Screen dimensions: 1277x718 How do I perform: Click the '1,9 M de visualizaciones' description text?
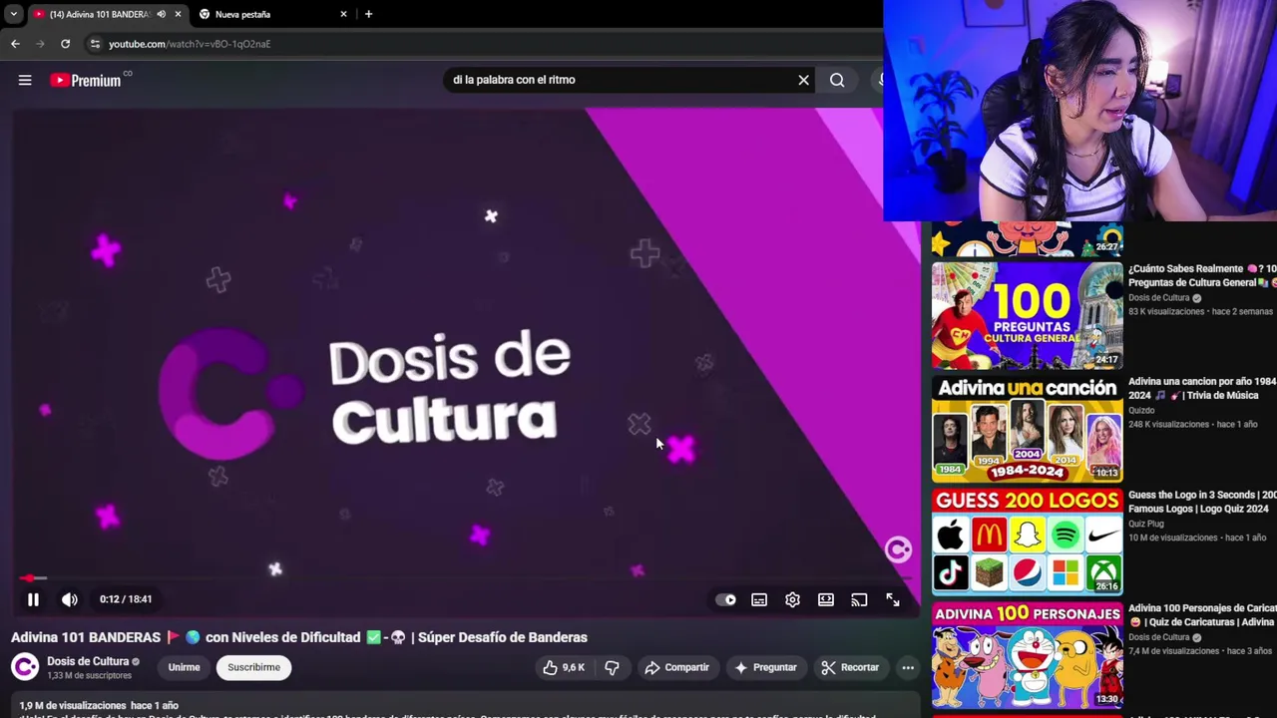(73, 705)
